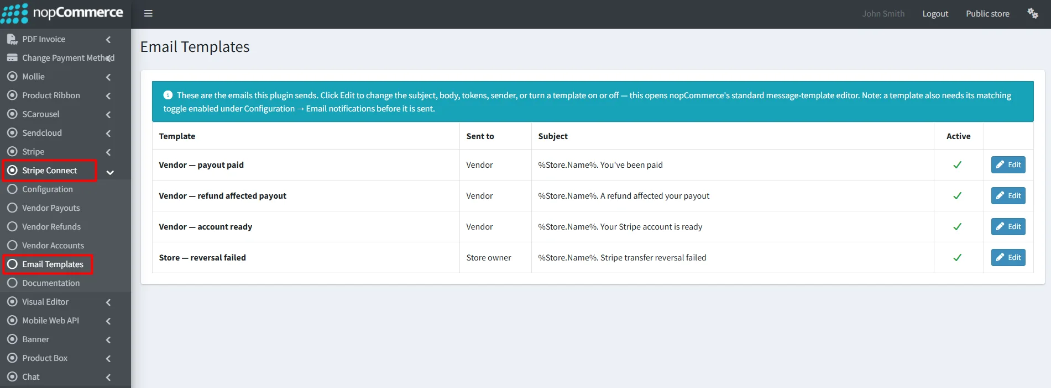Image resolution: width=1051 pixels, height=388 pixels.
Task: Click active checkmark for Vendor — payout paid
Action: coord(958,164)
